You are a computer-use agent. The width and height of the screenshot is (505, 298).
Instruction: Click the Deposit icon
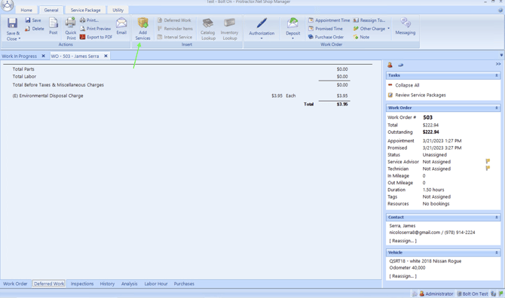pyautogui.click(x=292, y=23)
